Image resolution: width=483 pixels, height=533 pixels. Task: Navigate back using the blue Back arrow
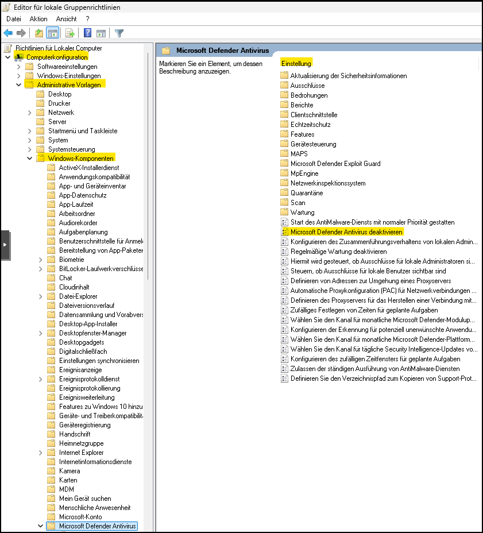tap(7, 33)
